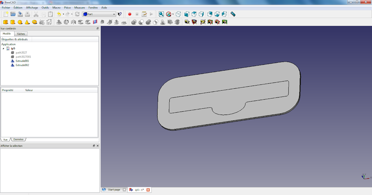372x195 pixels.
Task: Open the Extrude tool
Action: pyautogui.click(x=59, y=22)
